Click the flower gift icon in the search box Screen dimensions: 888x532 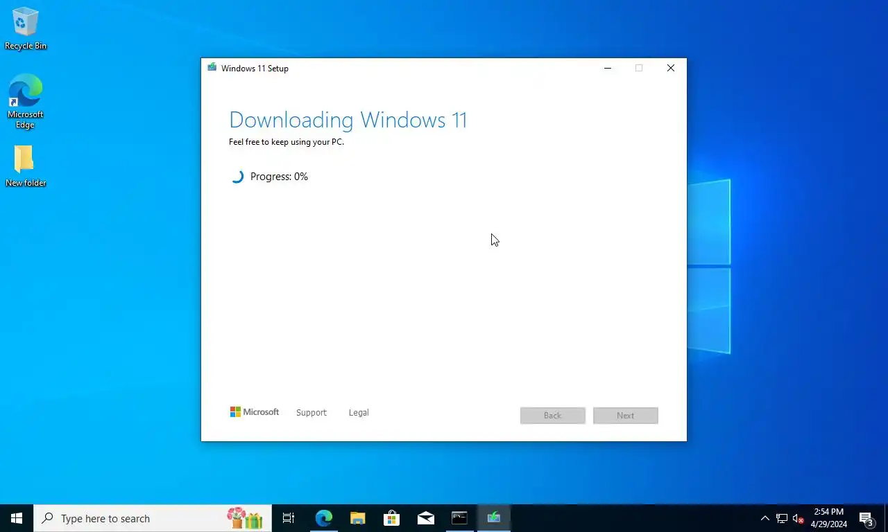[x=245, y=518]
